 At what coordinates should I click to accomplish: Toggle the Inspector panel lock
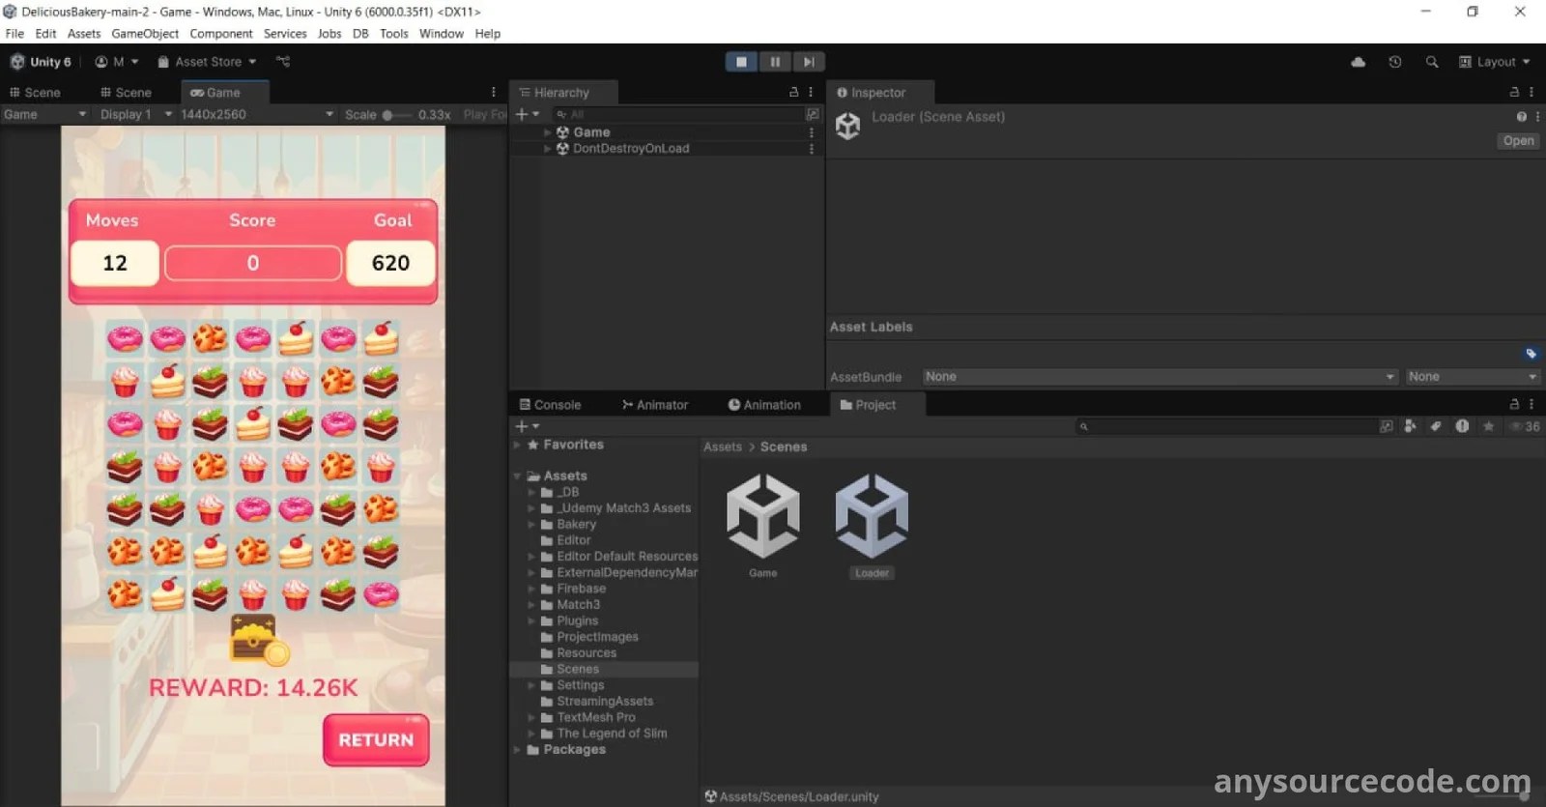coord(1514,93)
